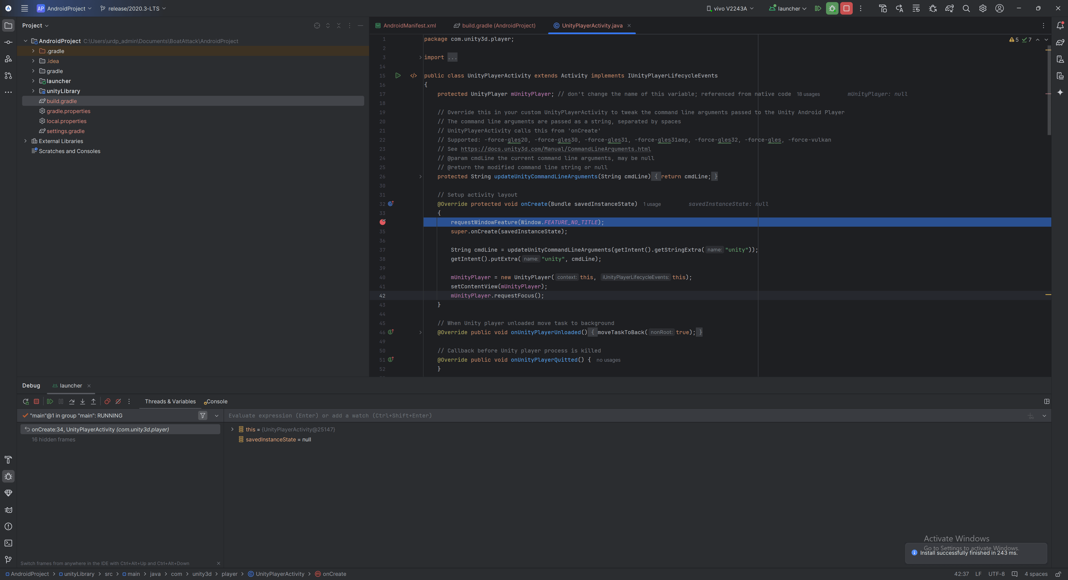Click Rerun launcher debug icon

click(x=26, y=402)
